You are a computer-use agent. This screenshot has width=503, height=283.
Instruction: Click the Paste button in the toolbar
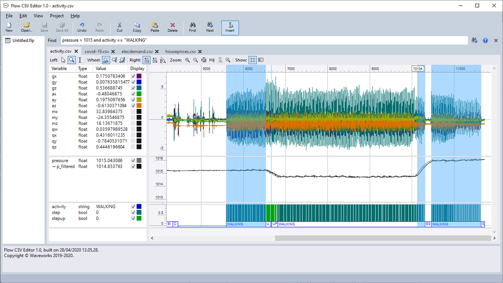pyautogui.click(x=155, y=27)
